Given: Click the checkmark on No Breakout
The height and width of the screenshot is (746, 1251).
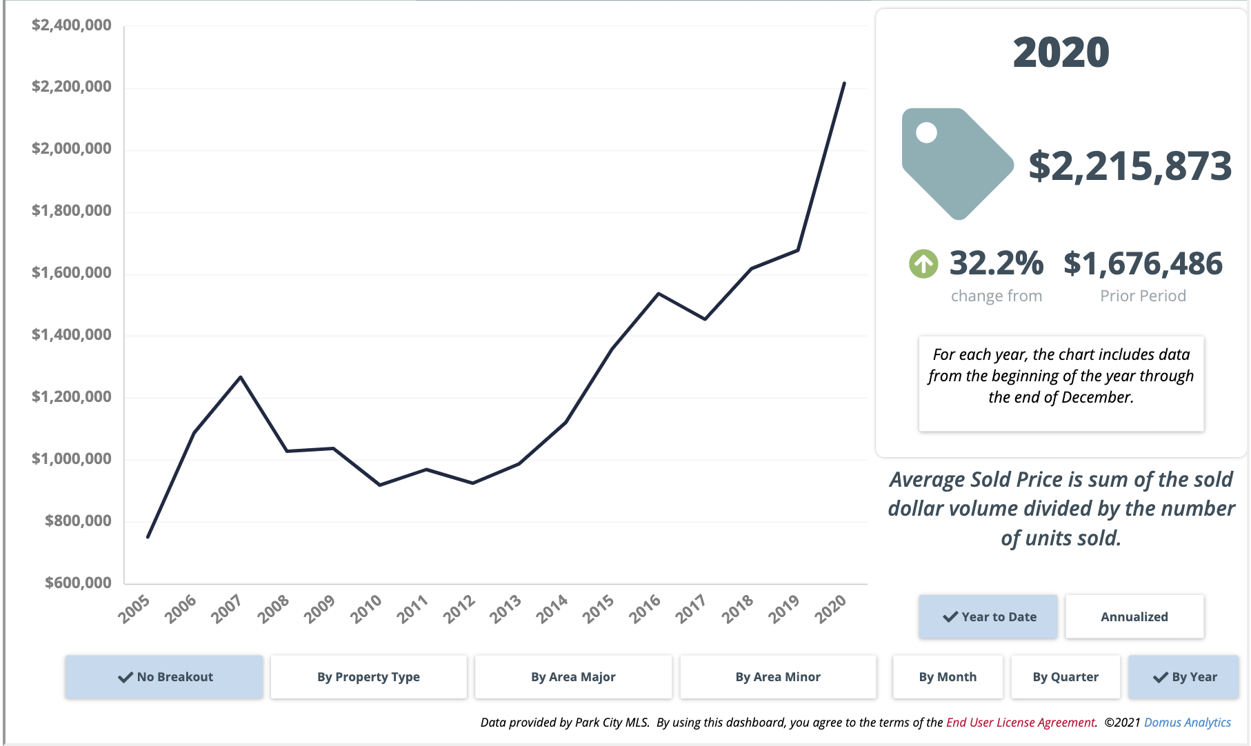Looking at the screenshot, I should (126, 677).
